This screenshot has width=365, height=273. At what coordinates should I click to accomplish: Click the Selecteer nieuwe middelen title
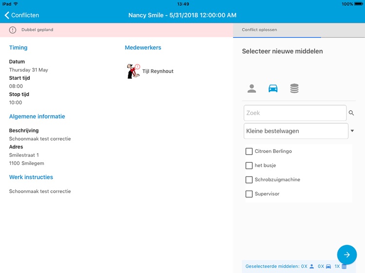[x=282, y=51]
